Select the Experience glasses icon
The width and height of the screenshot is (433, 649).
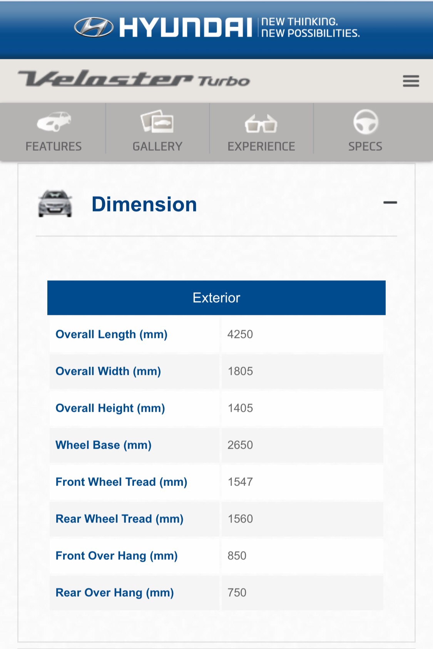(261, 123)
